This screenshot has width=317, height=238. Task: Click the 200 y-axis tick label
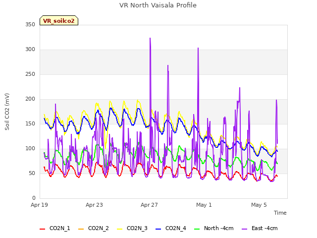point(30,99)
